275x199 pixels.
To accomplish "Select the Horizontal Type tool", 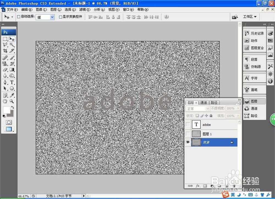I will (12, 82).
